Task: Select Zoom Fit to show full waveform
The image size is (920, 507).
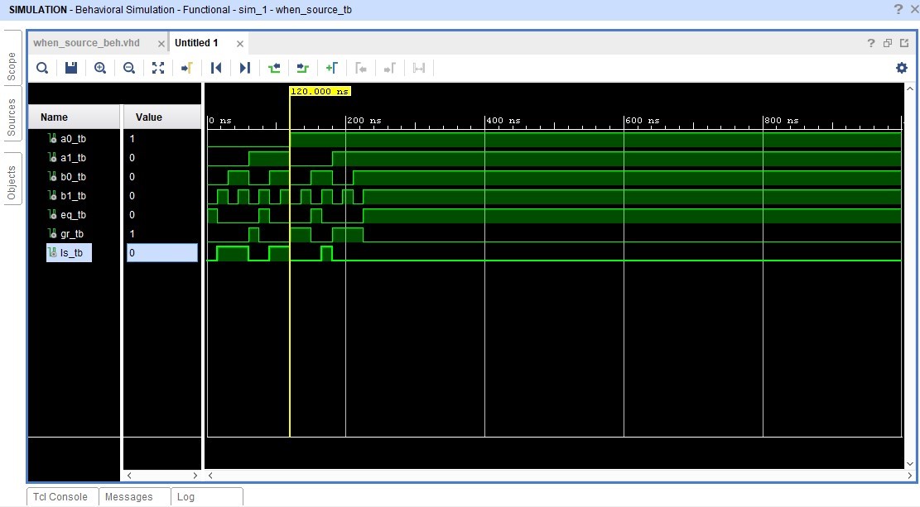Action: [x=157, y=68]
